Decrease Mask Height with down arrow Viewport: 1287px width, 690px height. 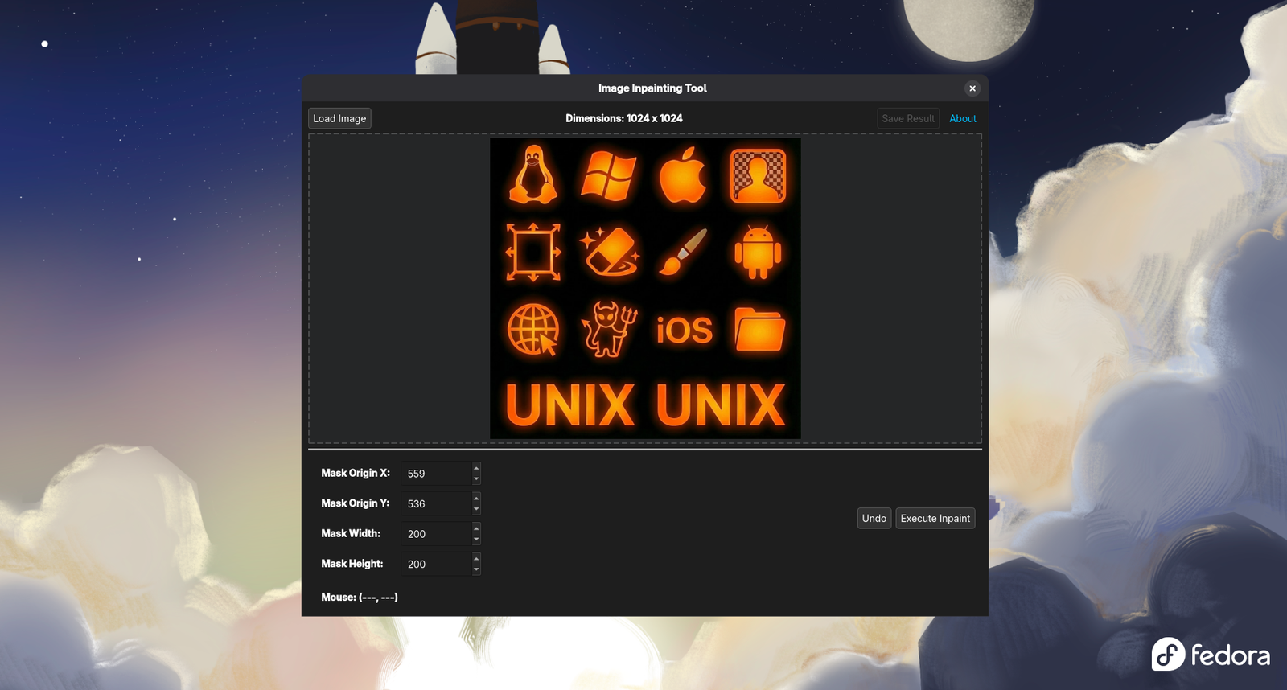click(x=476, y=569)
